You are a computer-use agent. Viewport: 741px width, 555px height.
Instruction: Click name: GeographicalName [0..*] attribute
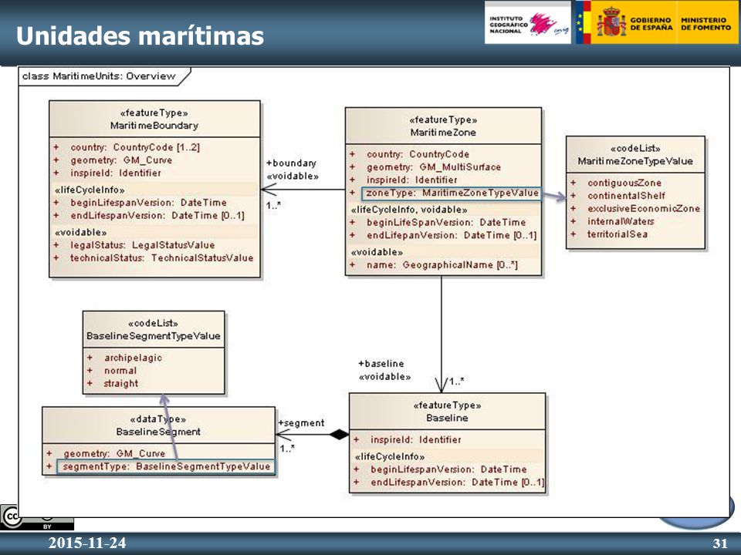442,264
